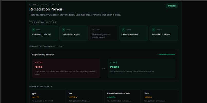Click the build regression card title
This screenshot has width=207, height=103.
click(x=146, y=94)
